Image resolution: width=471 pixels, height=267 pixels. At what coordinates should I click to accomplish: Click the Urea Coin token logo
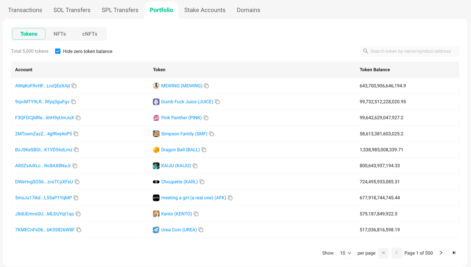tap(156, 230)
